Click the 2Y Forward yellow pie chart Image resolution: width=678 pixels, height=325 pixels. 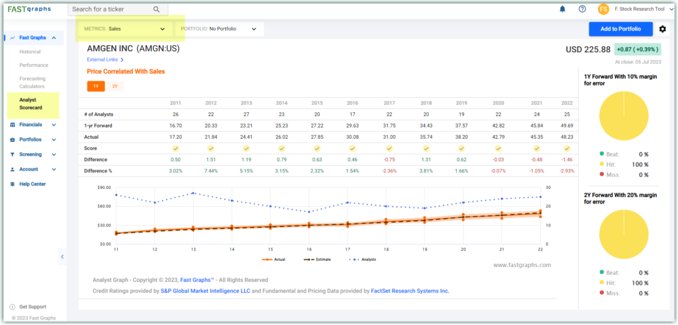click(x=624, y=233)
